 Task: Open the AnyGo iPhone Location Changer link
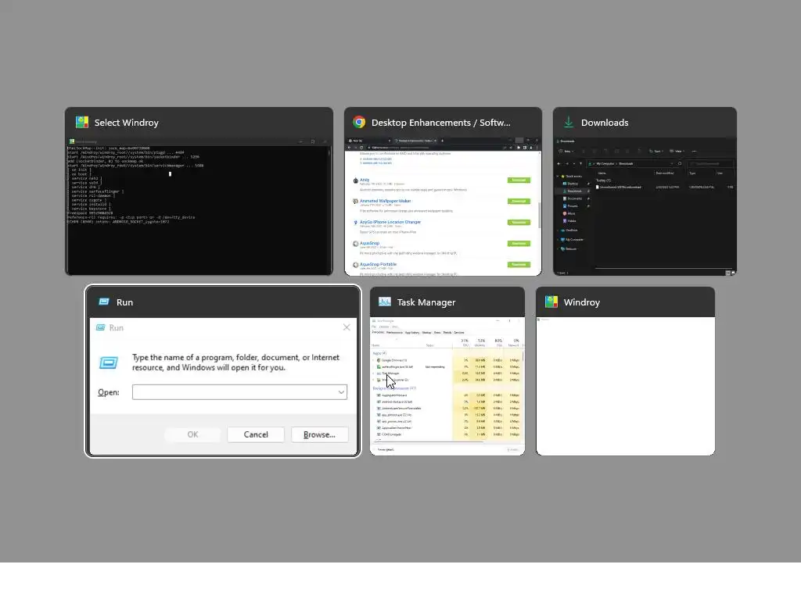click(x=390, y=222)
